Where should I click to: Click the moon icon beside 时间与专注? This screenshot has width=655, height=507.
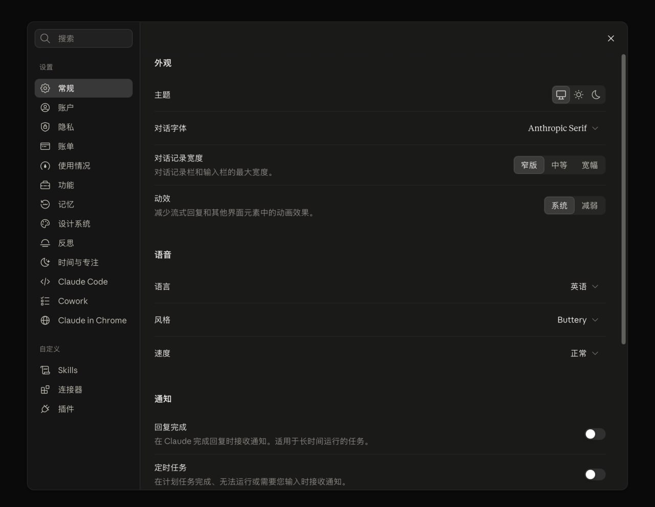coord(45,262)
